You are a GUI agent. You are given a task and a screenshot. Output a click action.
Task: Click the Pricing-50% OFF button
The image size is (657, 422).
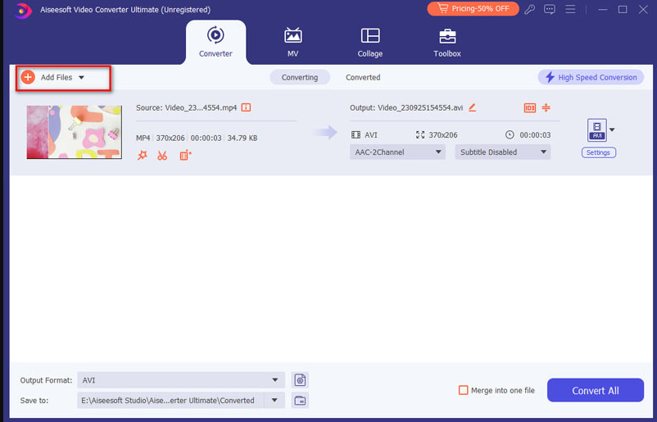[473, 8]
